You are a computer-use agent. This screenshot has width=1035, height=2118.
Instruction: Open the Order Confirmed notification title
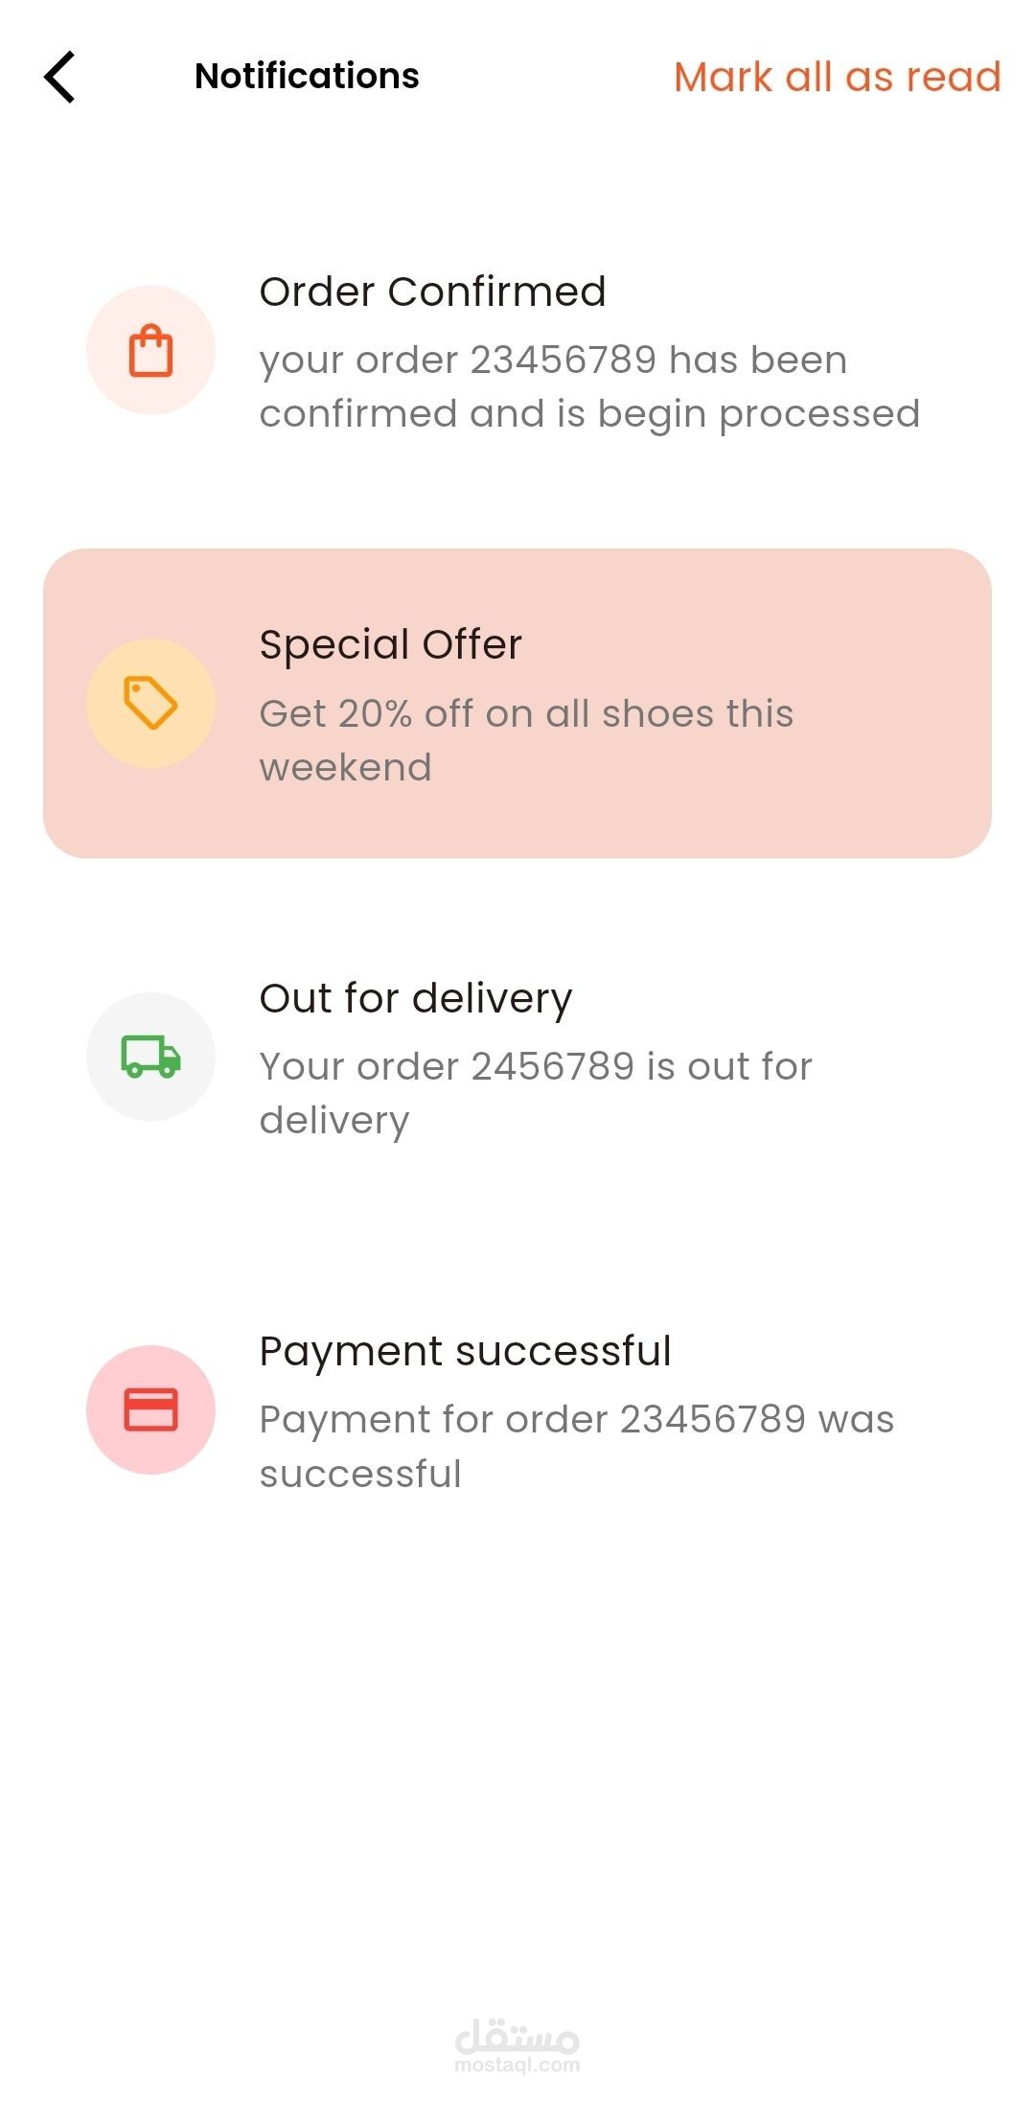click(432, 291)
